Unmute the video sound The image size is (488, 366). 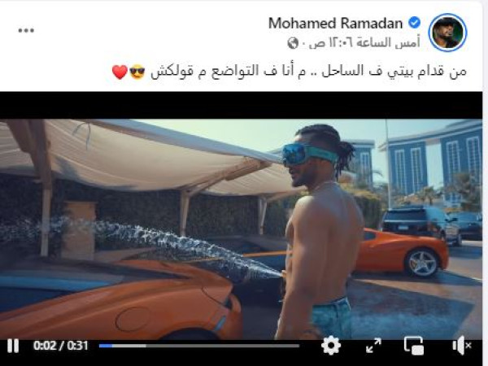pyautogui.click(x=461, y=346)
